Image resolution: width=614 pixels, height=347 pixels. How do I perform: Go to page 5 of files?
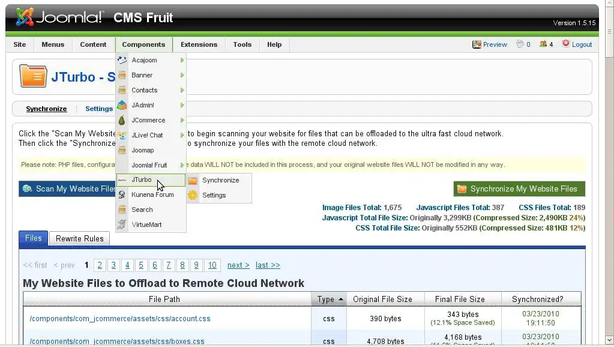[141, 265]
